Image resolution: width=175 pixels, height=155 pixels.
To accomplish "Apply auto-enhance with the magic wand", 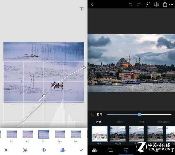I will click(x=148, y=4).
